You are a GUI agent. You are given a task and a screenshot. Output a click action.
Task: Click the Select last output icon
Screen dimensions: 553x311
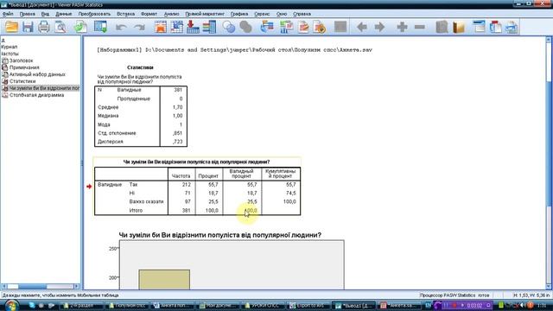pyautogui.click(x=267, y=27)
